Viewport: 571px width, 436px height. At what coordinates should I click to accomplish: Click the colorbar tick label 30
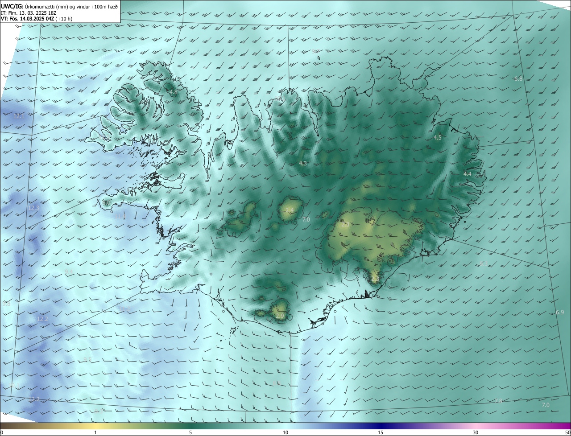pos(476,432)
